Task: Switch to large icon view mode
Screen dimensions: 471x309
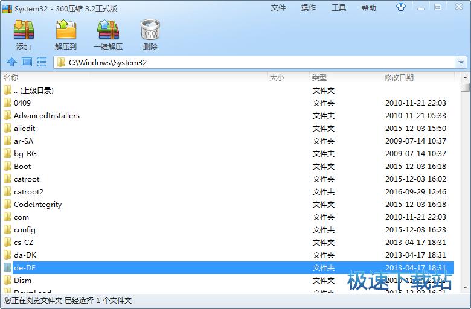Action: [x=27, y=62]
